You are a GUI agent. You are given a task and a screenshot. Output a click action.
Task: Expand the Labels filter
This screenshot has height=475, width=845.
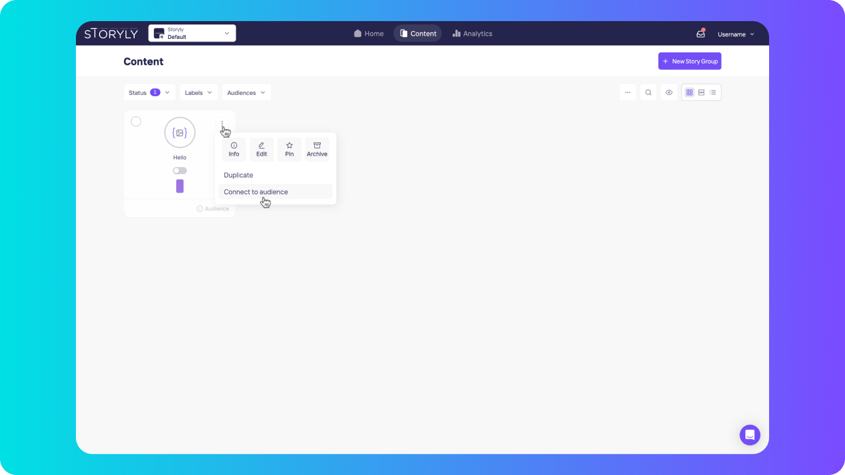(x=199, y=92)
